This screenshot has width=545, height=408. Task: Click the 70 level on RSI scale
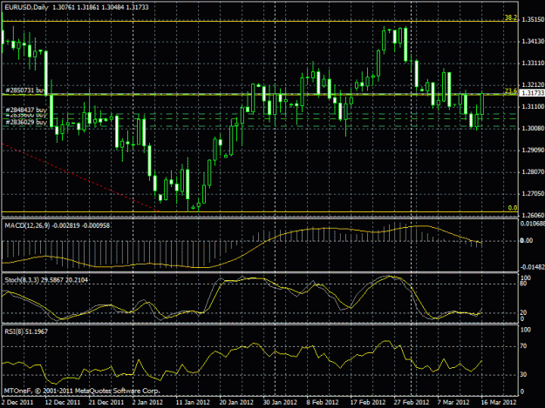(x=523, y=346)
